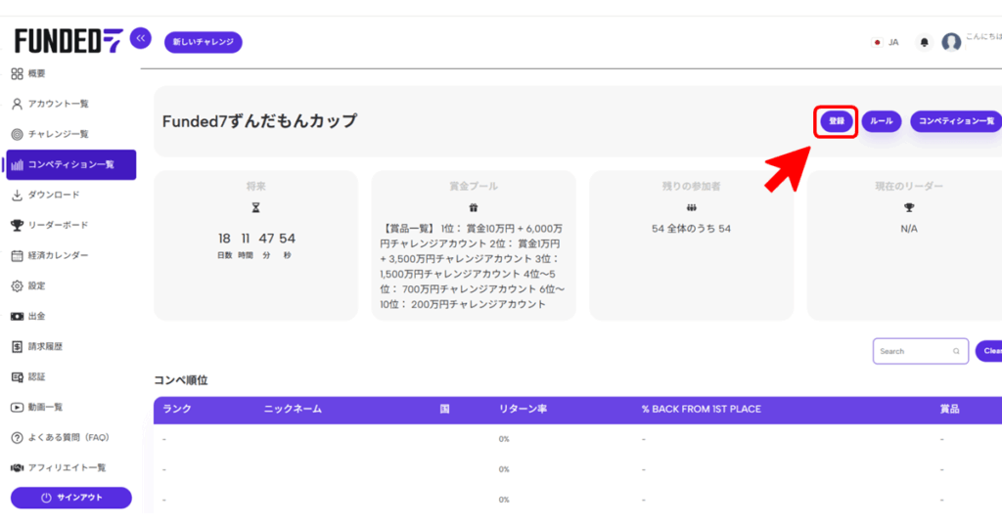Open 経済カレンダー in the sidebar
1002x526 pixels.
58,255
